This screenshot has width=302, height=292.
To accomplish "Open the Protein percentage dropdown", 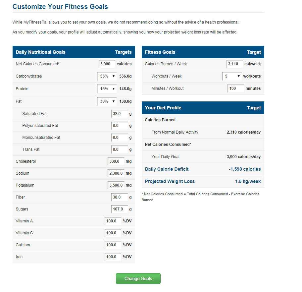I will tap(107, 89).
